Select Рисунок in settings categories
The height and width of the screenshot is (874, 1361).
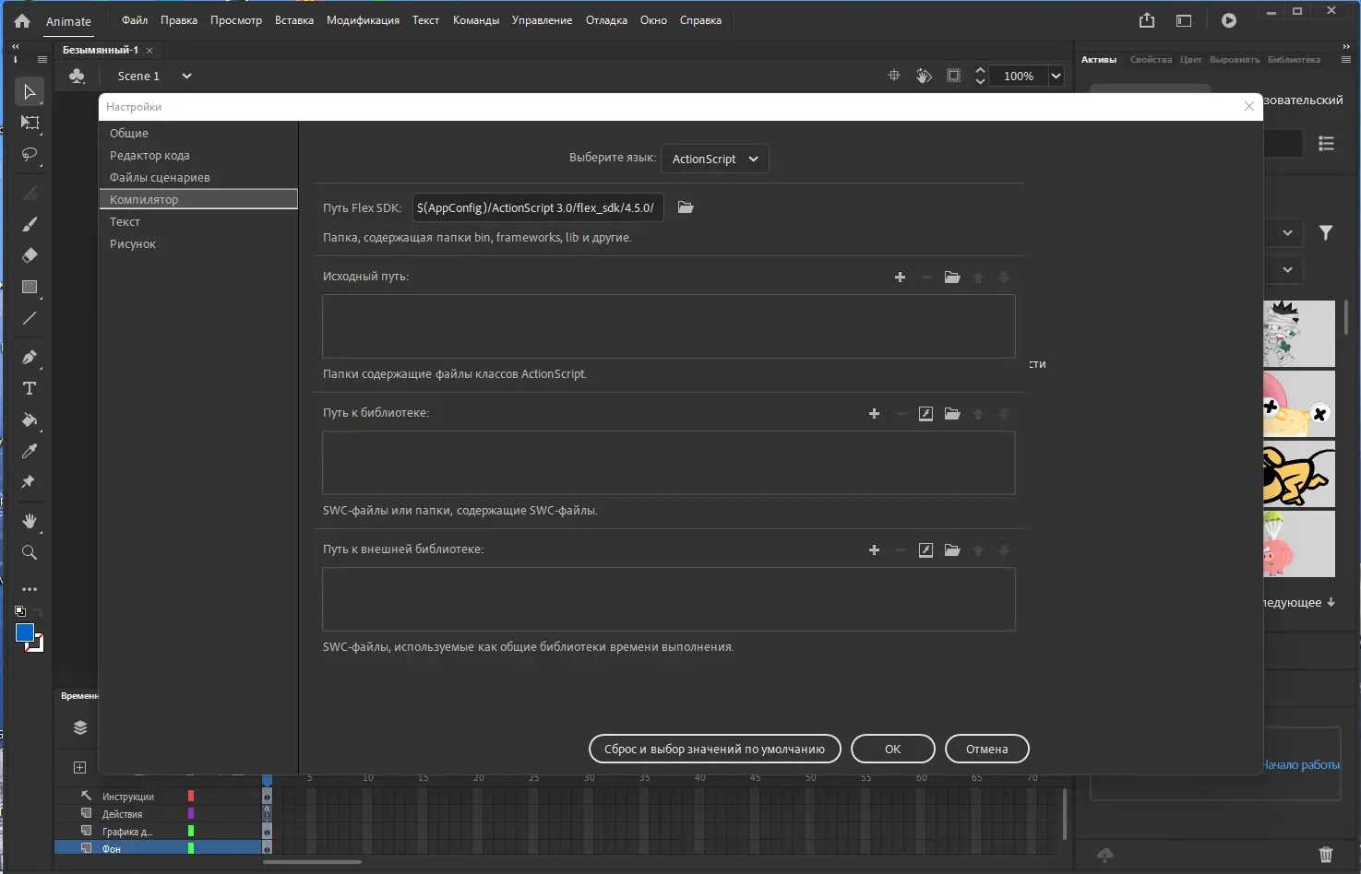[198, 243]
